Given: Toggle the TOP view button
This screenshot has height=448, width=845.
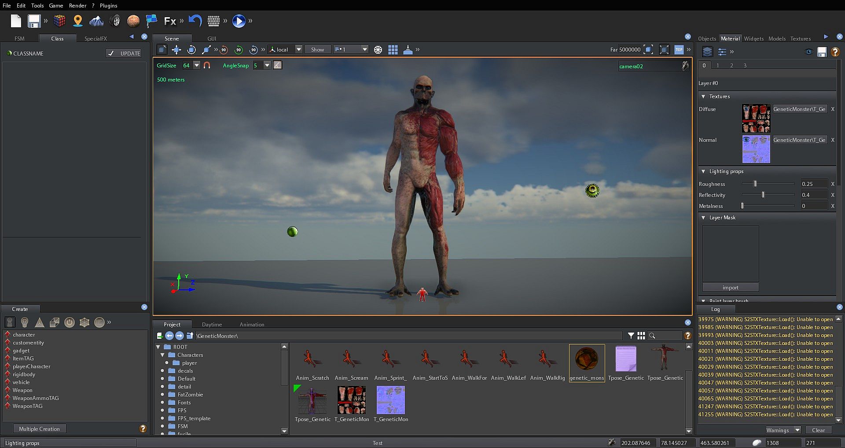Looking at the screenshot, I should tap(679, 50).
